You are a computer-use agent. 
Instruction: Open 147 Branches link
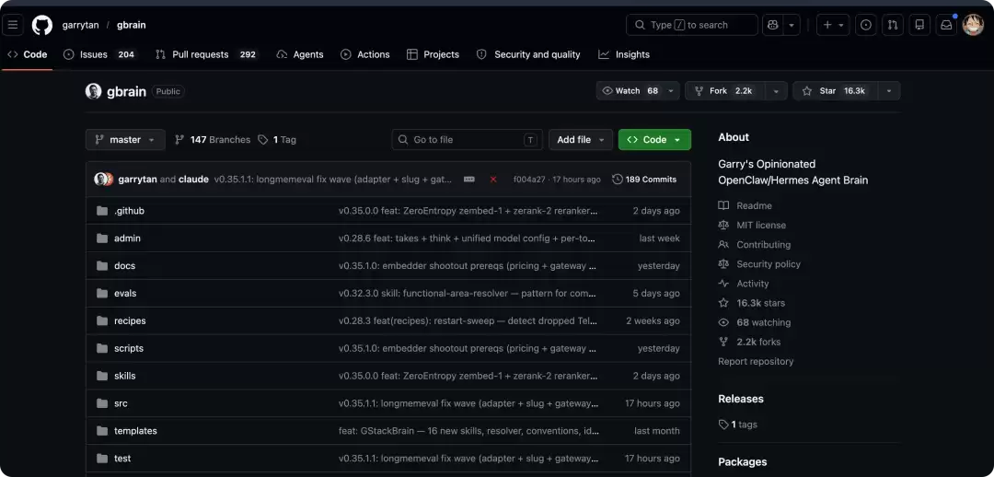click(x=213, y=140)
